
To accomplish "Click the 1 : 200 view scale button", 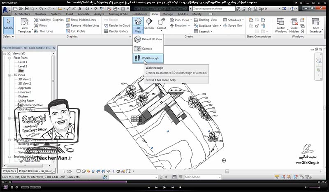I will [x=67, y=171].
